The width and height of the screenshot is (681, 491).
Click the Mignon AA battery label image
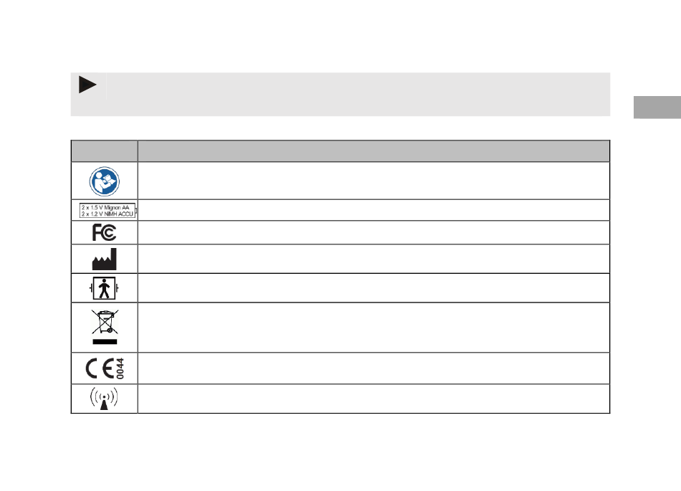pos(107,210)
